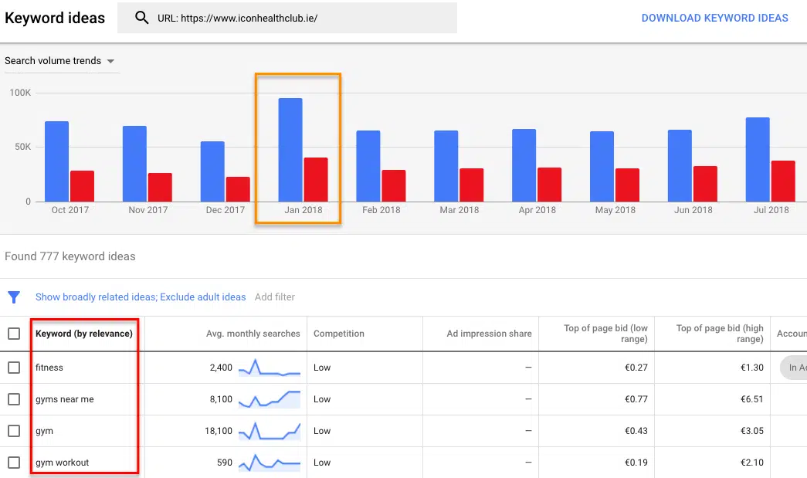
Task: Open Show broadly related ideas filter link
Action: point(141,297)
